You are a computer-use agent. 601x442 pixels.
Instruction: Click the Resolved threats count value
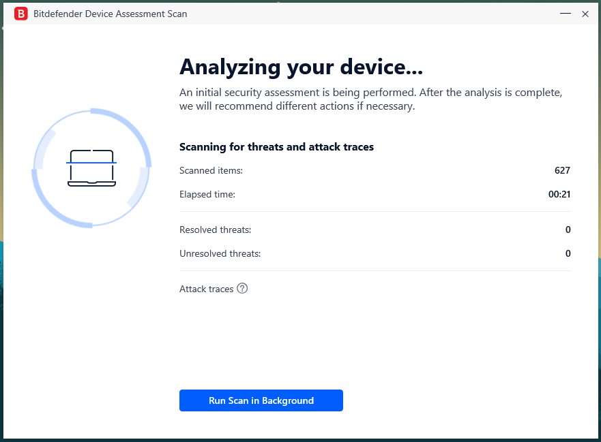568,230
